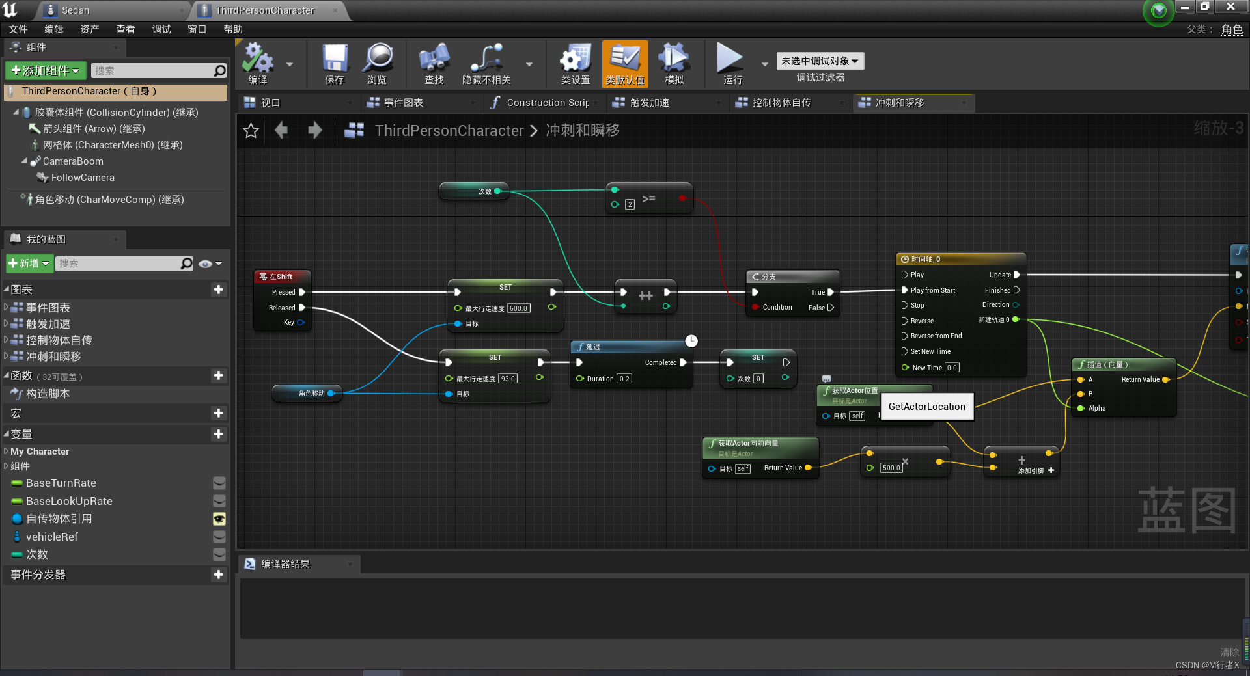Click the add 宏 (Macro) plus icon

click(x=219, y=413)
